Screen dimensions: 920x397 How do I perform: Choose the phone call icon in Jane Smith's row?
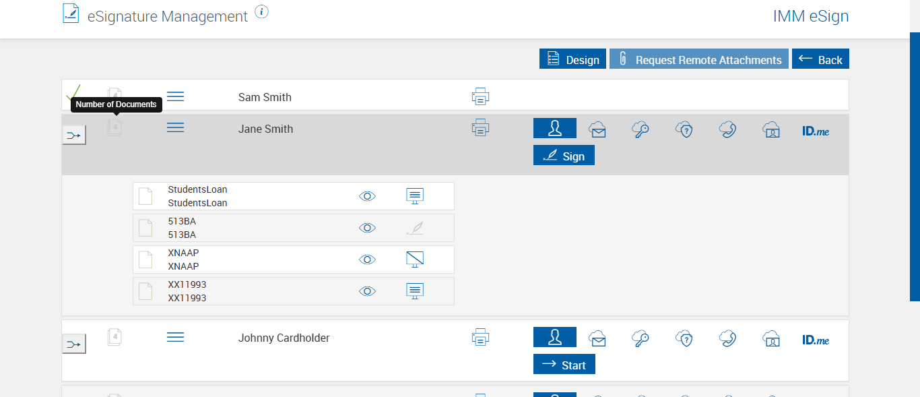tap(727, 129)
